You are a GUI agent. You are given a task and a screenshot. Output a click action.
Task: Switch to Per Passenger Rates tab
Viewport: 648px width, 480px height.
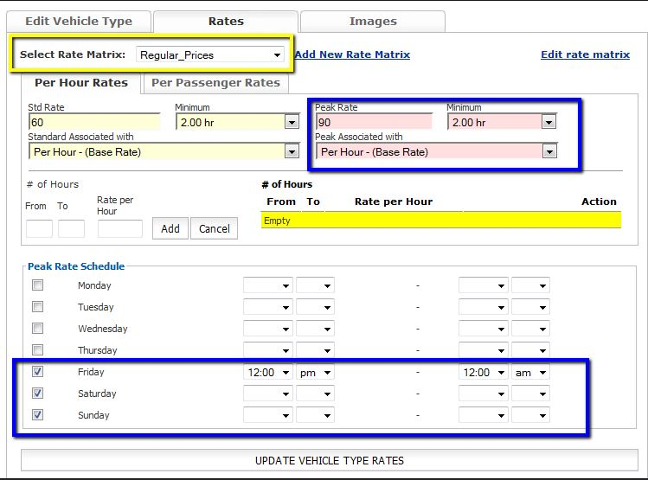click(x=215, y=83)
